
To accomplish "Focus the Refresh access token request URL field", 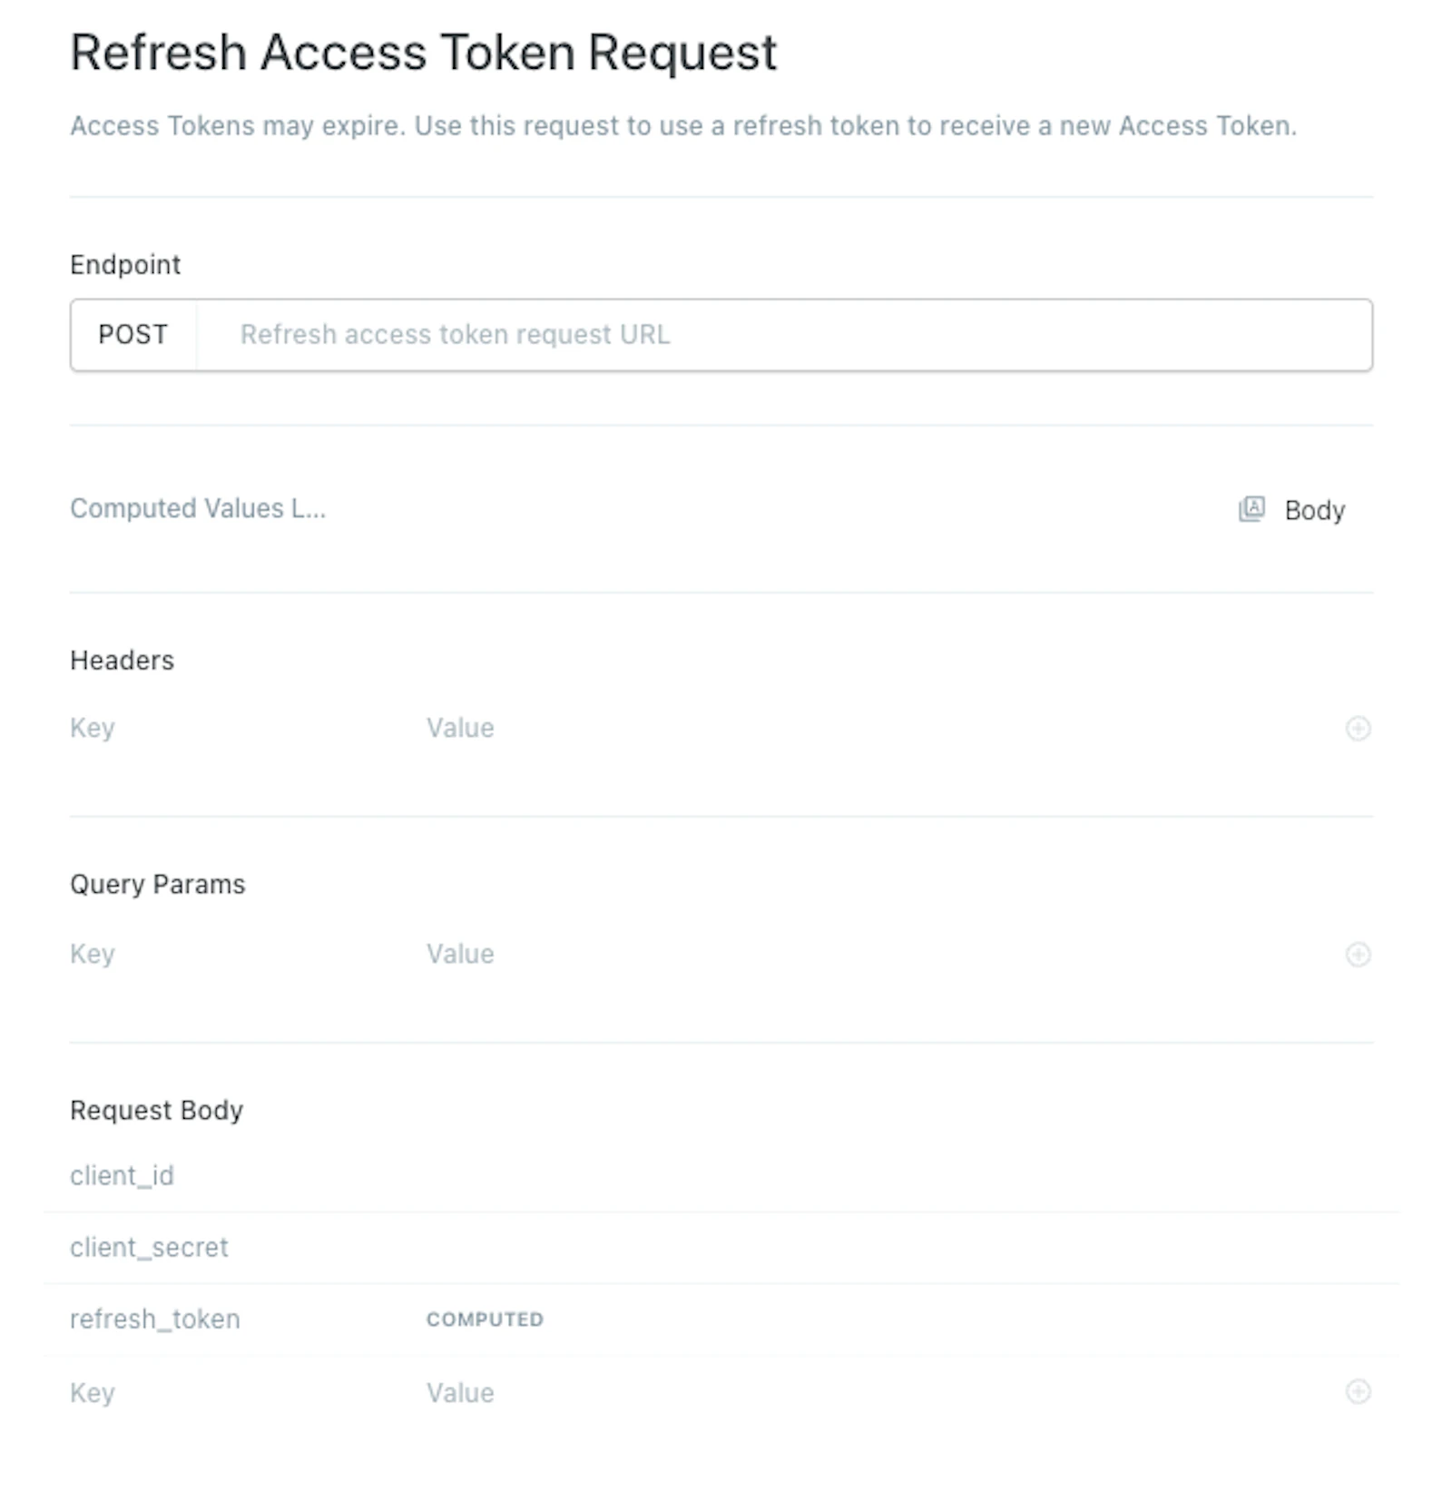I will click(x=783, y=335).
